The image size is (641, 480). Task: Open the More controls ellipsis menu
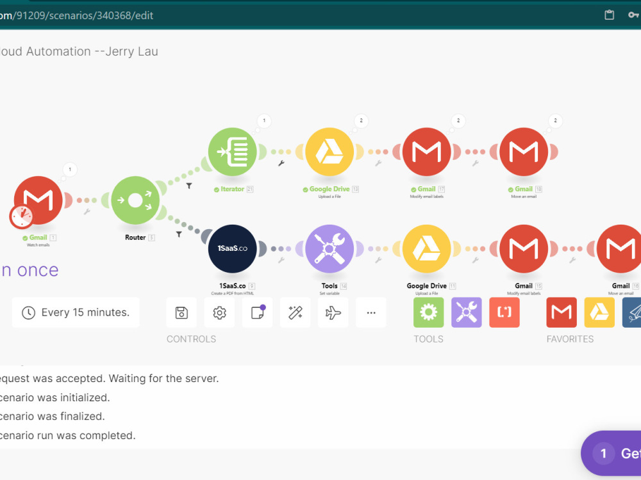click(x=371, y=313)
